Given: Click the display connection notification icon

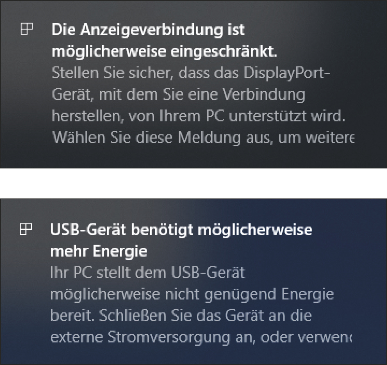Looking at the screenshot, I should pyautogui.click(x=27, y=29).
